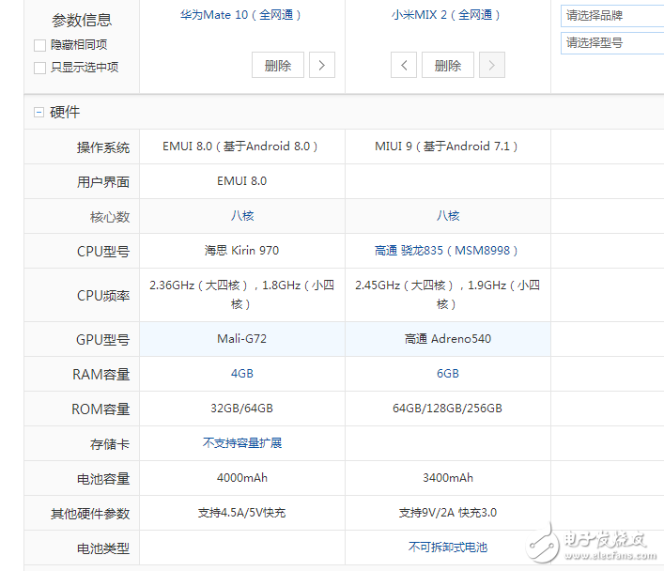Select the RAM容量 row label
This screenshot has width=664, height=571.
point(100,375)
